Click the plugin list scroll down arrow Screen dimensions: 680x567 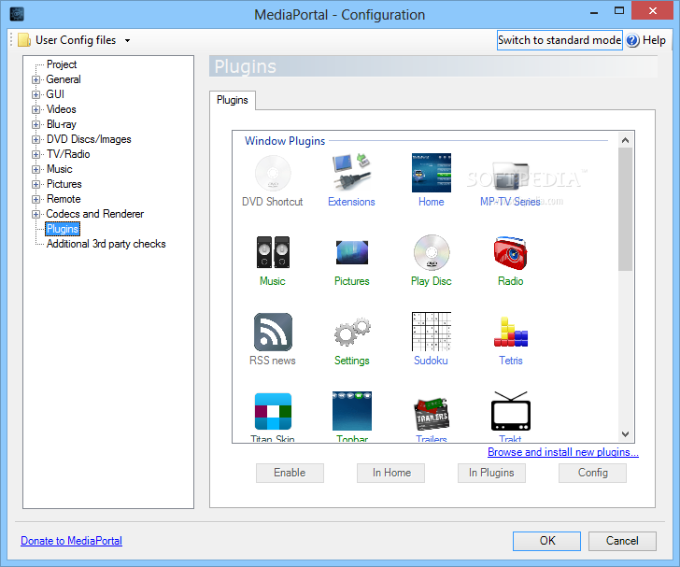pos(625,433)
